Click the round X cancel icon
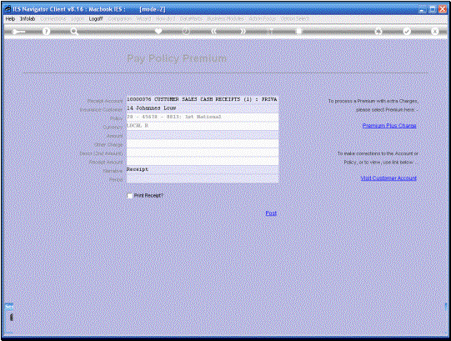Viewport: 451px width, 341px height. (434, 32)
